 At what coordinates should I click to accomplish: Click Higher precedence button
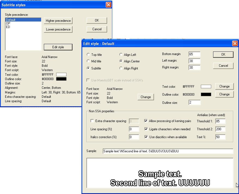(x=58, y=21)
